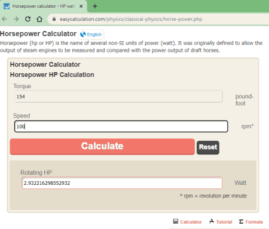The height and width of the screenshot is (229, 269).
Task: Click the compass icon near Tutorial
Action: (x=212, y=221)
